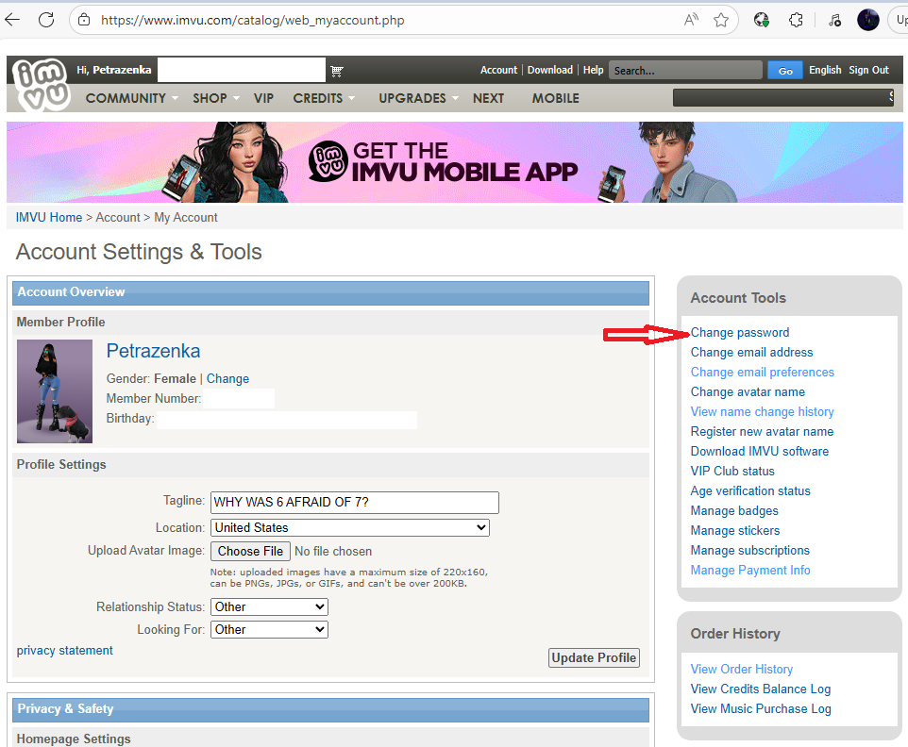Click the Petrazenka avatar thumbnail

(x=55, y=391)
